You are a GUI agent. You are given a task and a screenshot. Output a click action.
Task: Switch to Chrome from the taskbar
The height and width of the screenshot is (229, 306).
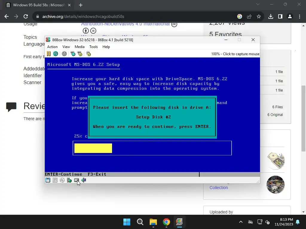coord(166,222)
